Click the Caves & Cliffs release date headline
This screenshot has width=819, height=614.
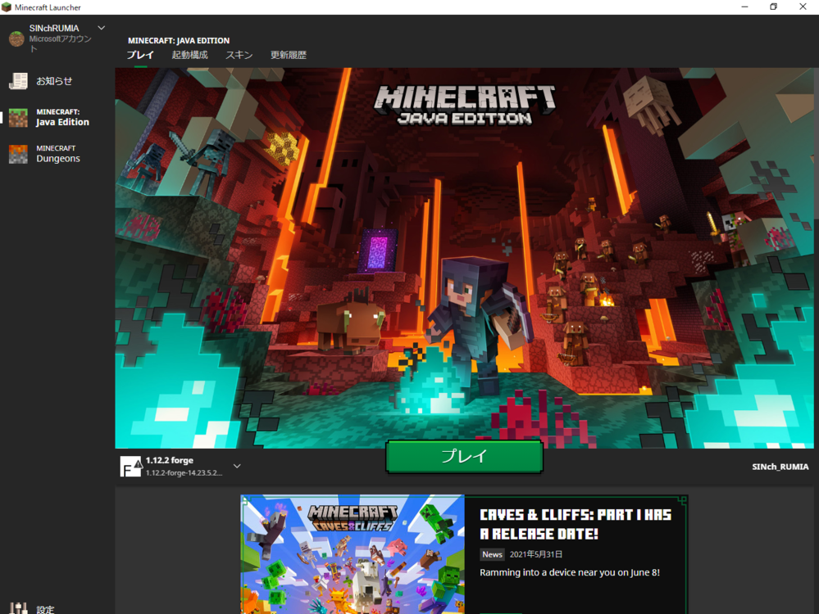575,524
